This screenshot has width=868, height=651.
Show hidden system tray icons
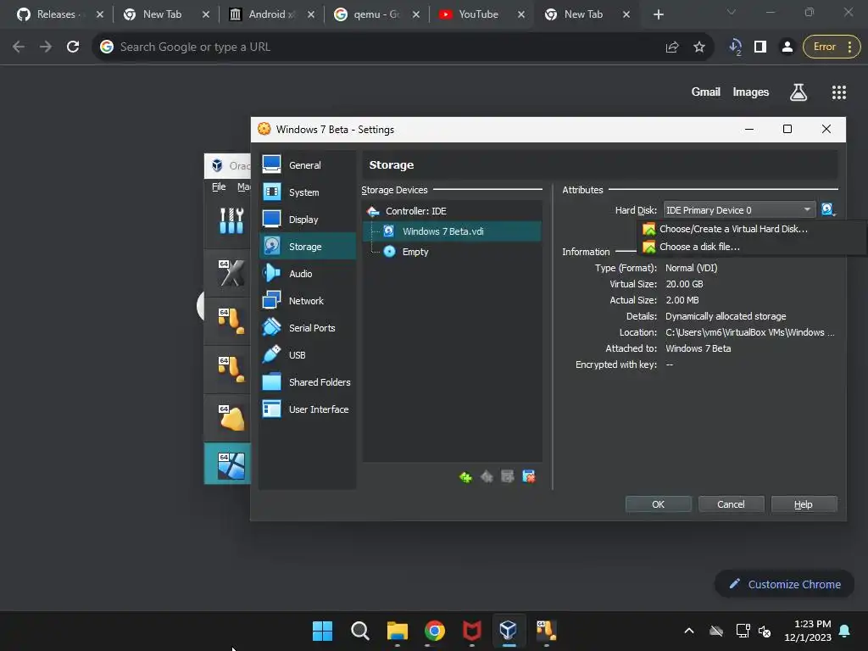689,631
